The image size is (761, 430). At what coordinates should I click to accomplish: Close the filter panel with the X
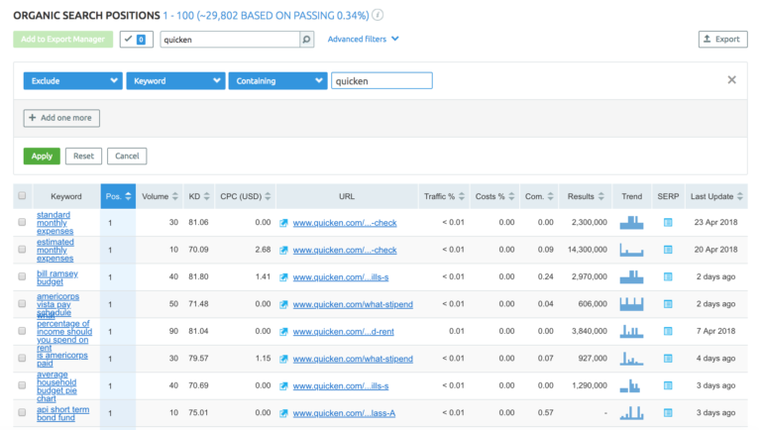coord(732,80)
